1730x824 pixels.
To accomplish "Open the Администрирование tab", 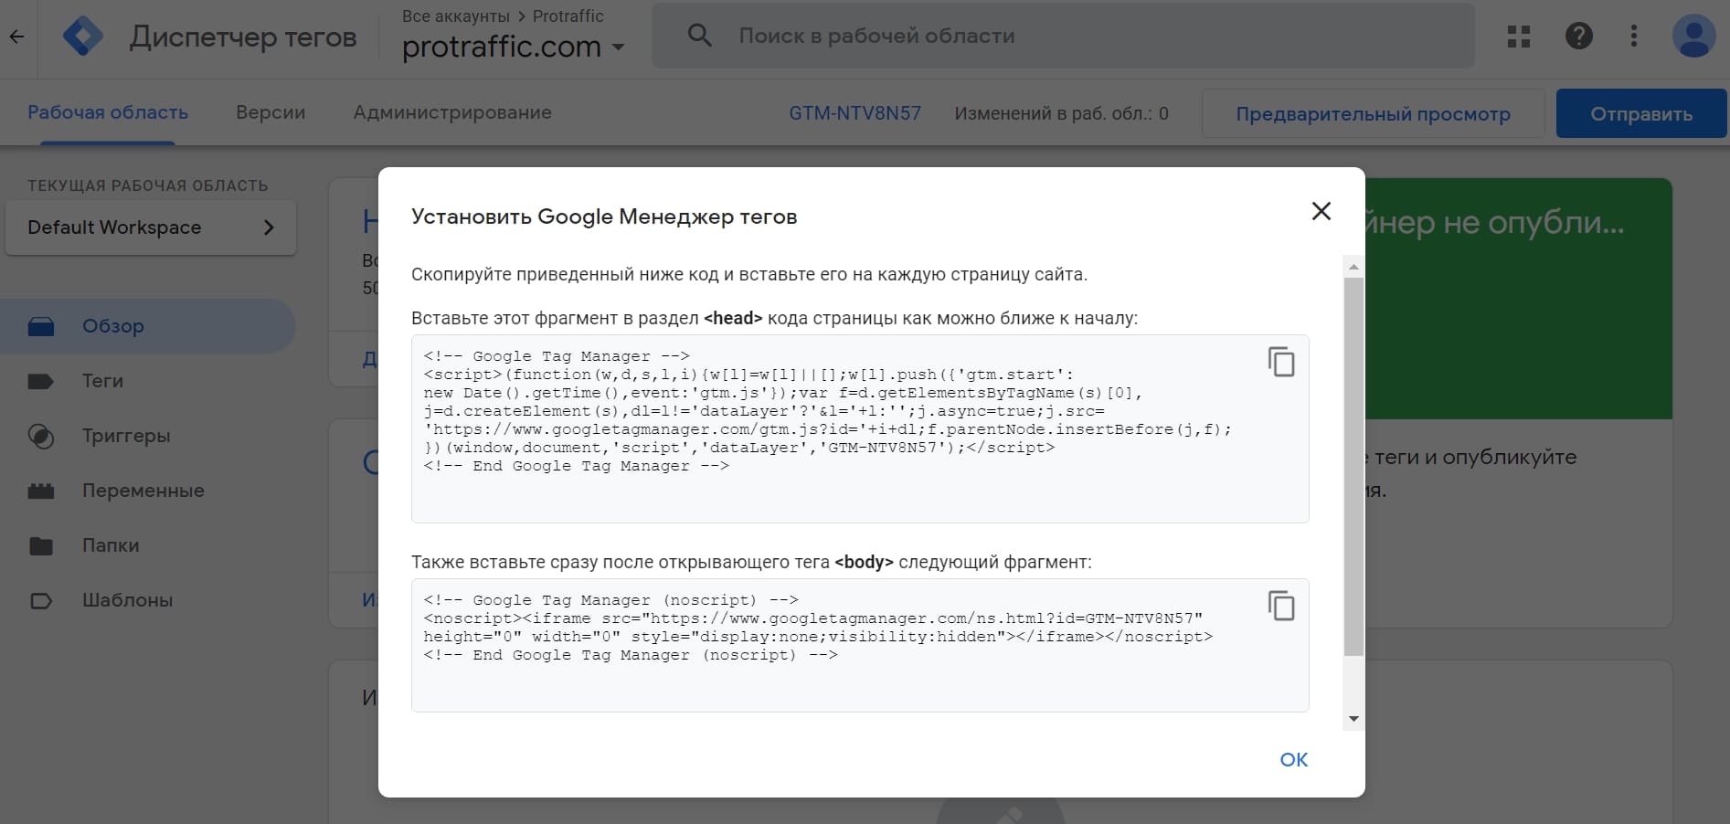I will (x=452, y=112).
